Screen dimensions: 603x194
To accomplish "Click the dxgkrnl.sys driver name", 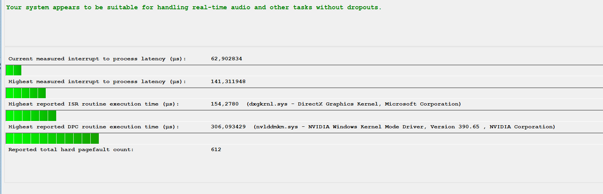I will [268, 104].
